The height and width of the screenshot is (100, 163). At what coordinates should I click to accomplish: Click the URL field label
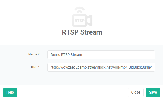pyautogui.click(x=34, y=67)
